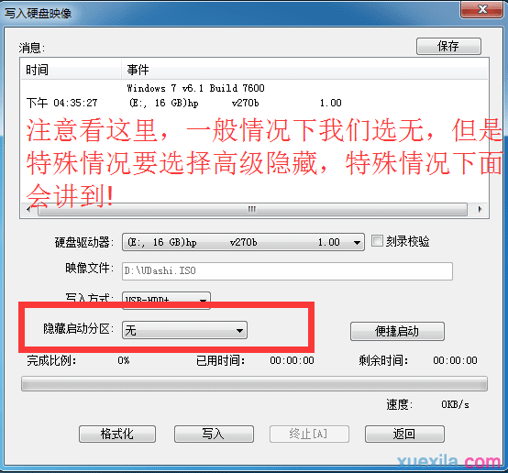Open the 硬盘驱动器 drive dropdown
The height and width of the screenshot is (473, 508).
pos(243,242)
